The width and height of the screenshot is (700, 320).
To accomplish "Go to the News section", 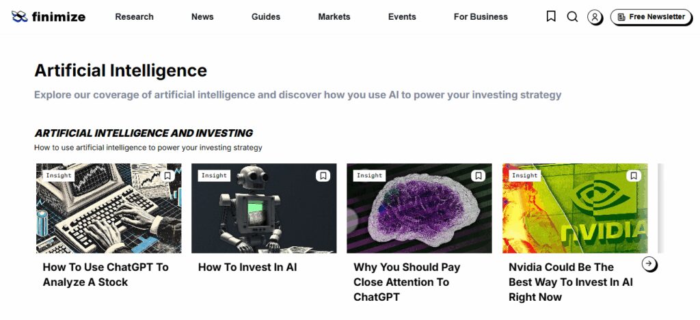I will 202,17.
